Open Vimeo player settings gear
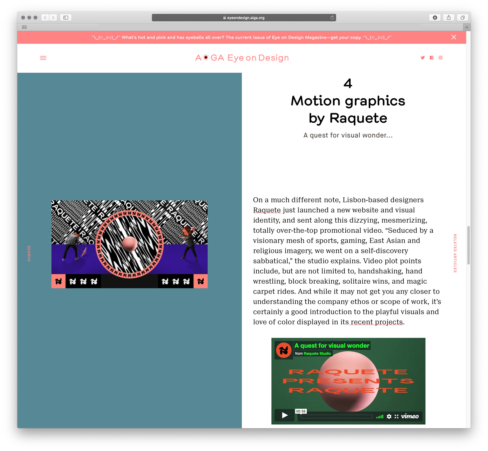Screen dimensions: 488x451 point(389,416)
